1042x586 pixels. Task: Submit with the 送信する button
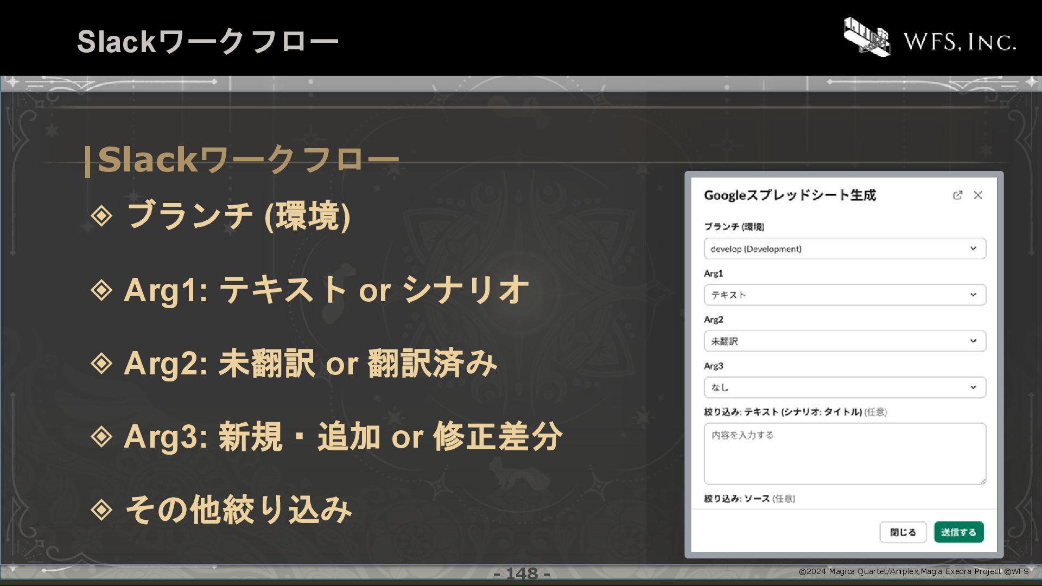[x=959, y=532]
